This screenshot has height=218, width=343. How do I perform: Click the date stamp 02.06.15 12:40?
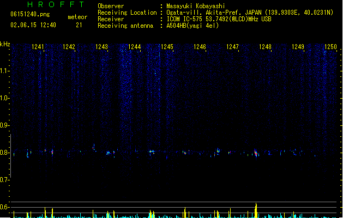(33, 25)
